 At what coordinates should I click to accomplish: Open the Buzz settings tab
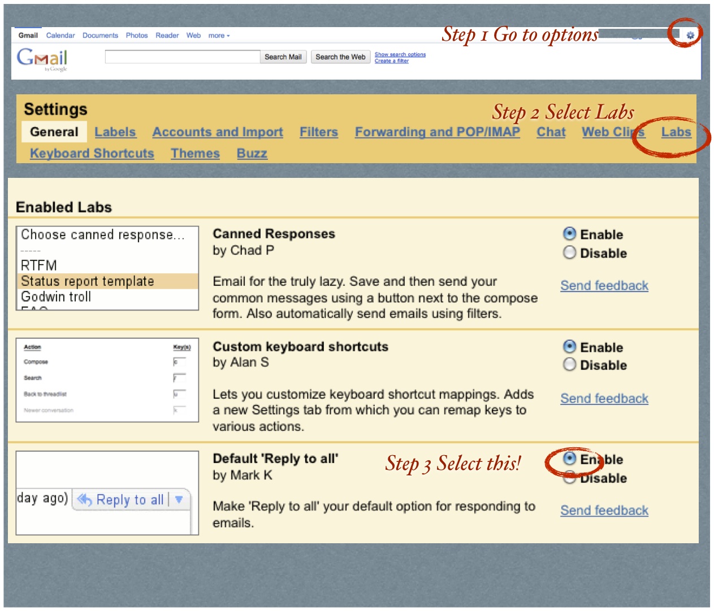[x=252, y=154]
